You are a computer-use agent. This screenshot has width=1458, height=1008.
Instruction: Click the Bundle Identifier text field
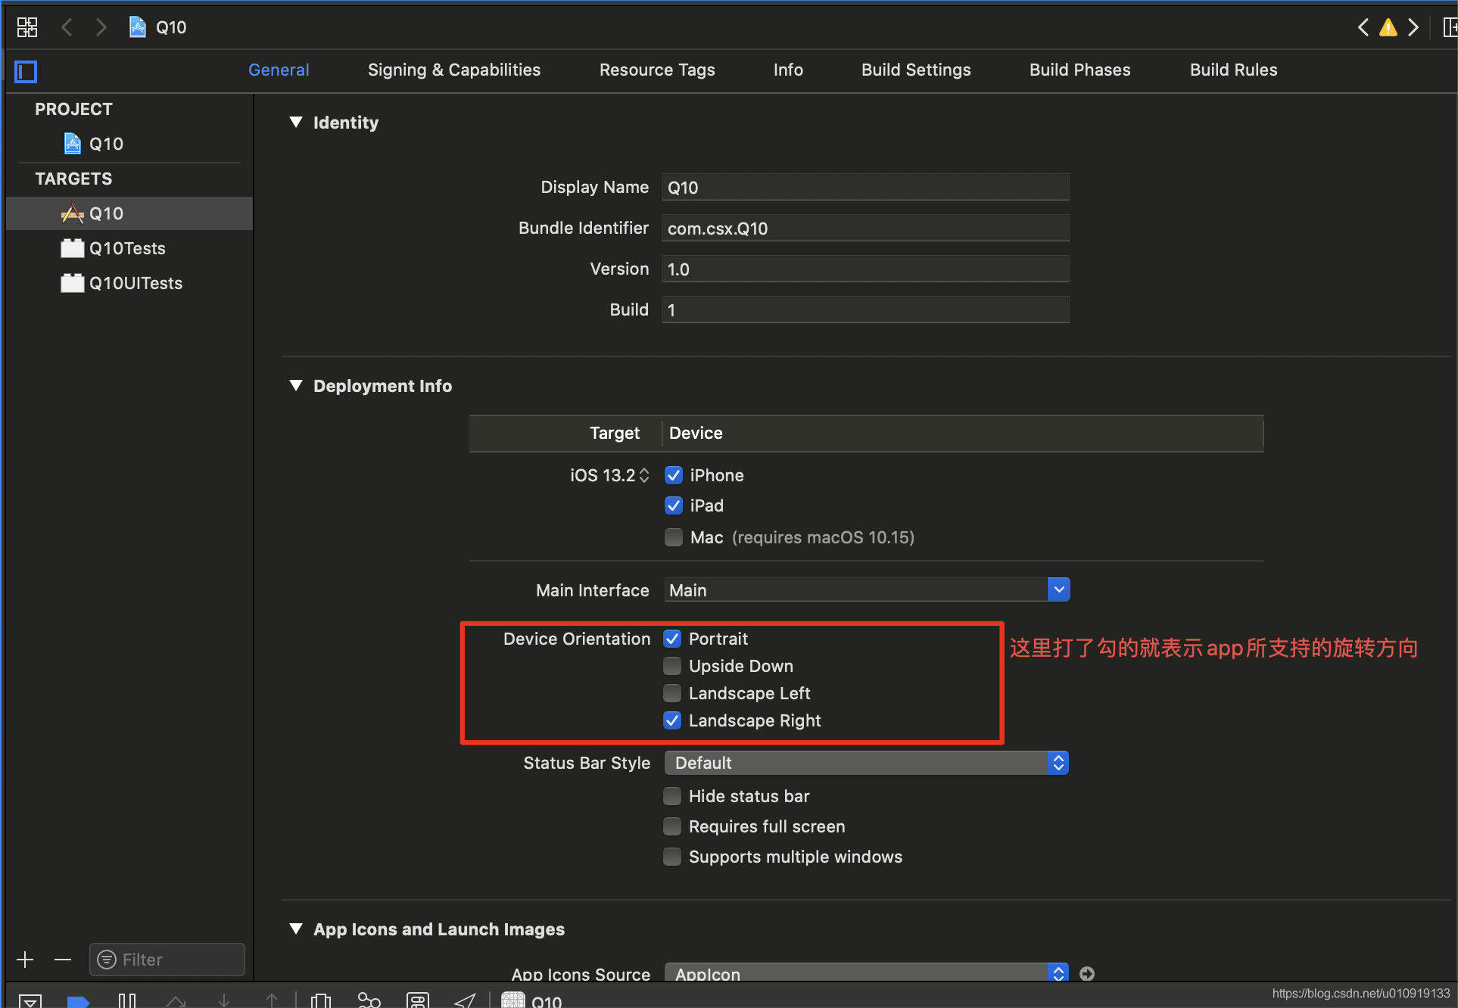coord(865,229)
